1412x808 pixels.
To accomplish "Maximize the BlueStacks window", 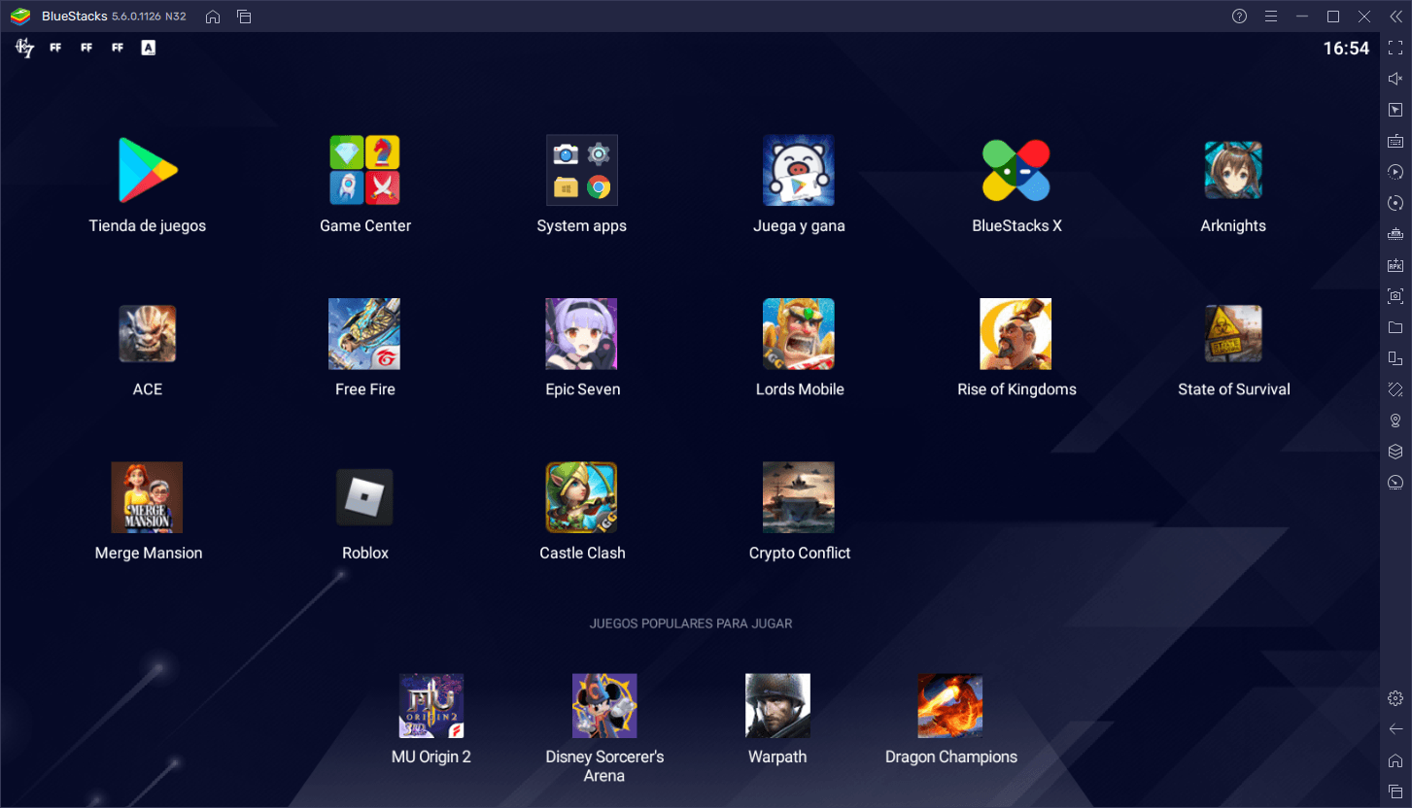I will pos(1333,17).
